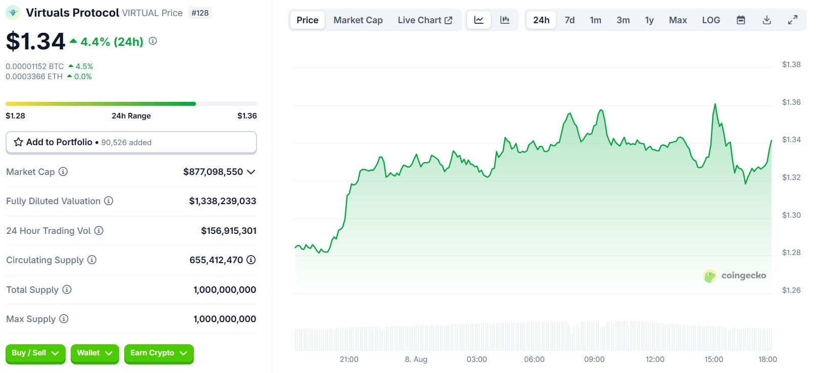The image size is (818, 373).
Task: Click the $1.28 range low label
Action: pos(15,116)
